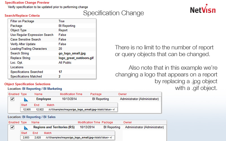
Task: Click the Object Specification Selections heading
Action: click(27, 84)
